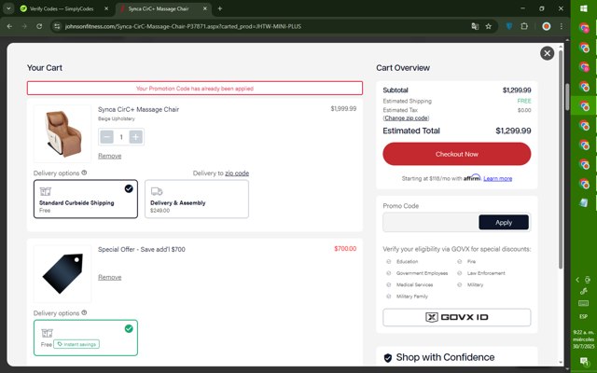597x373 pixels.
Task: Click the translate page icon
Action: pyautogui.click(x=475, y=26)
